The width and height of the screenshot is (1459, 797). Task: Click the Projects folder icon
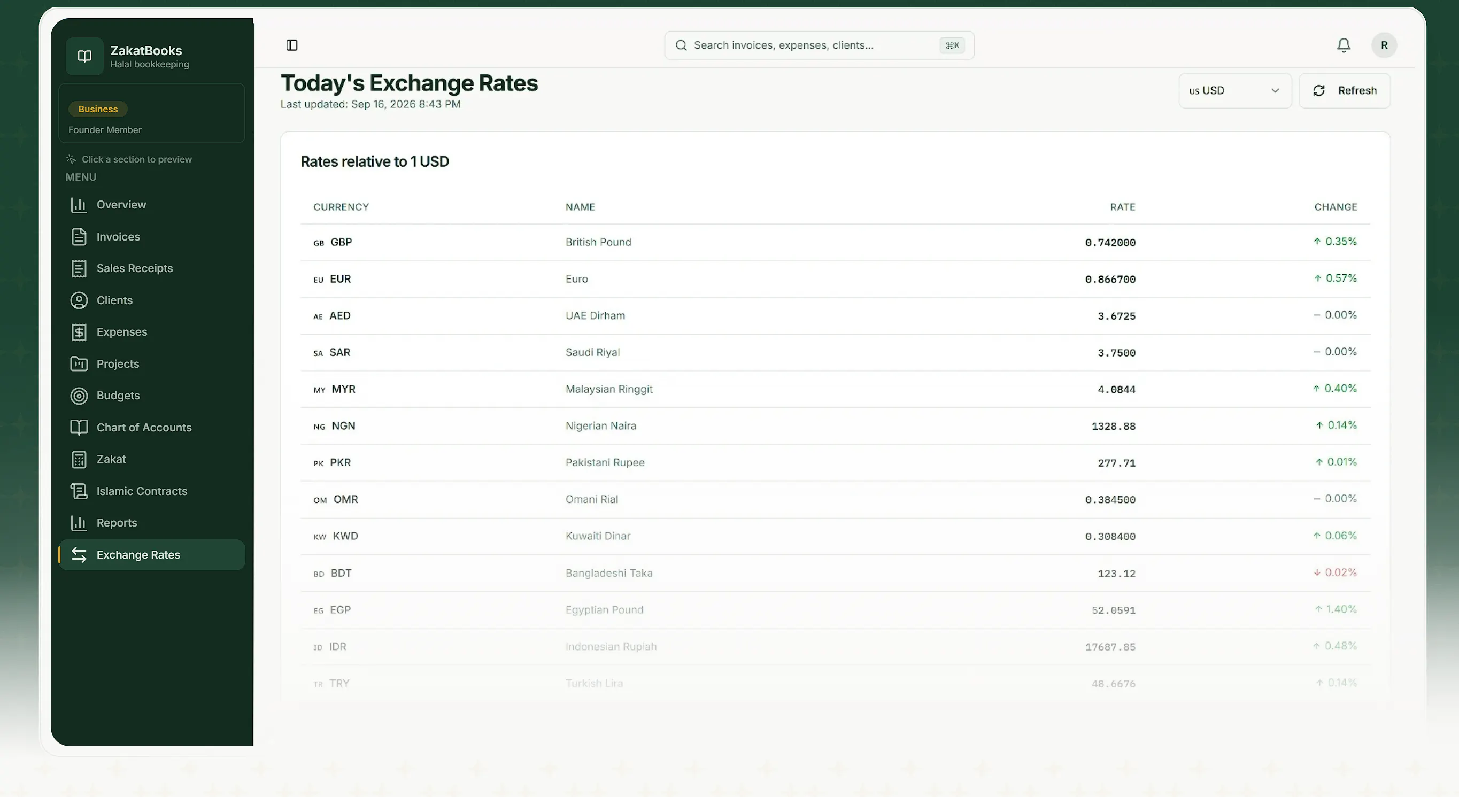click(79, 363)
